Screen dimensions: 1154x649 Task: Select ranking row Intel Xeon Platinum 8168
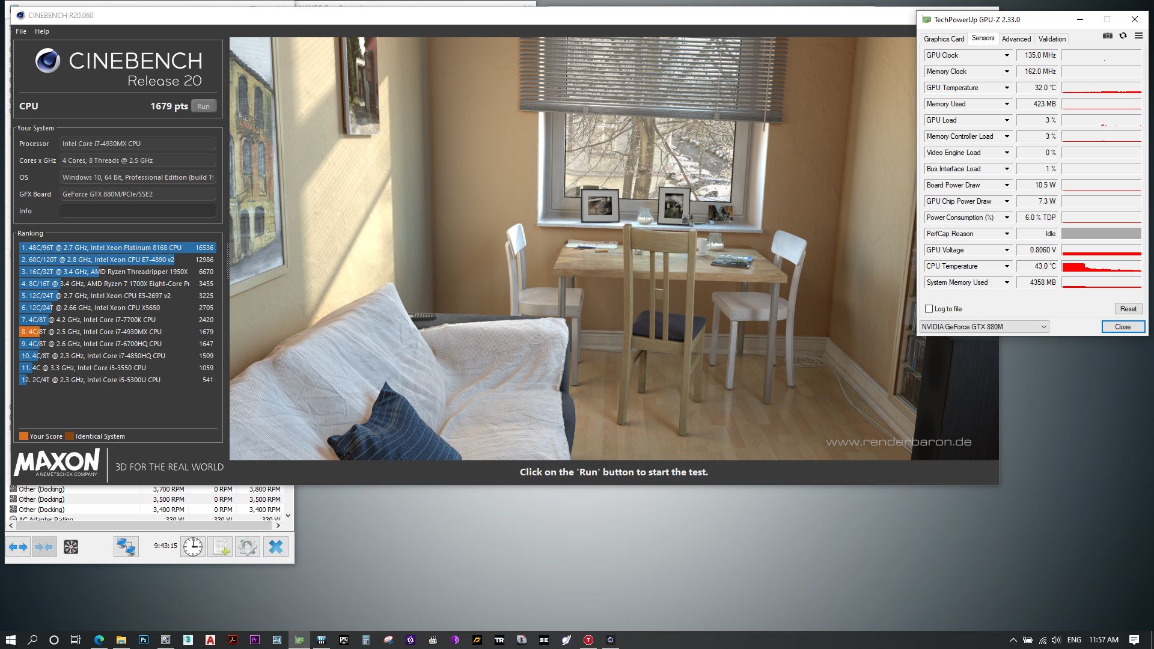tap(117, 248)
